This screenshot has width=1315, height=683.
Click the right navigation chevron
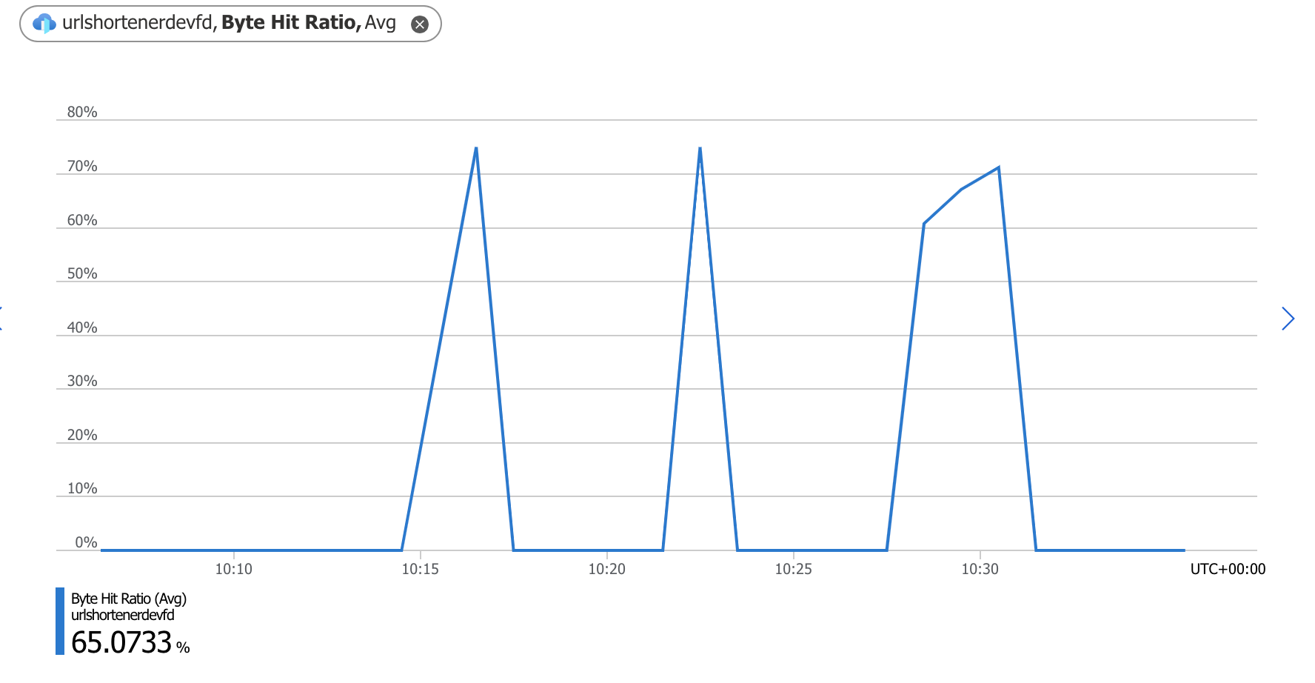click(1288, 319)
